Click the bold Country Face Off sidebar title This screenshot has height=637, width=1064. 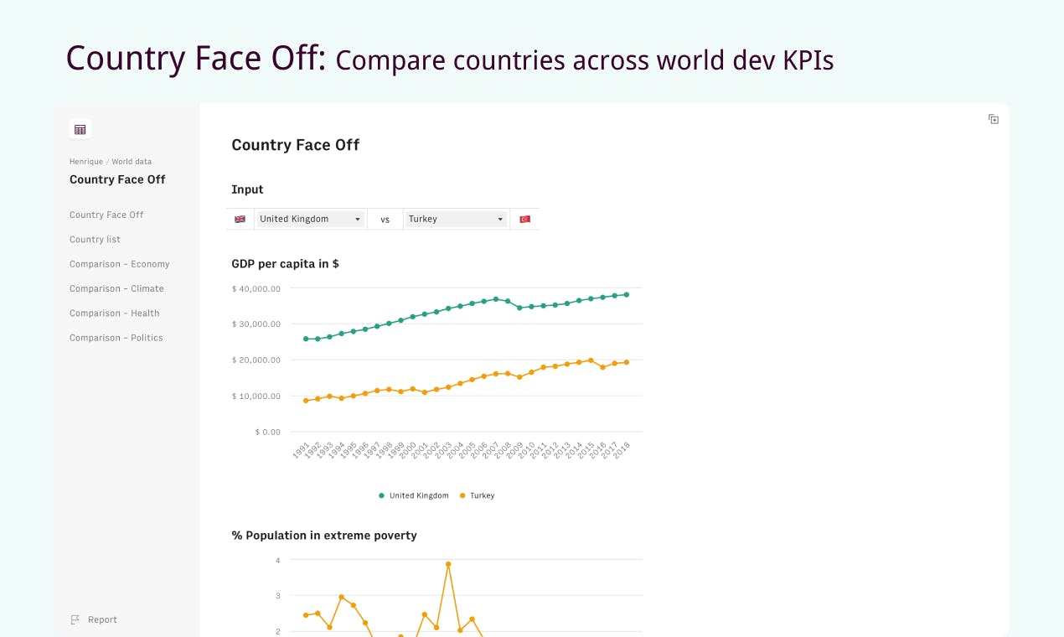pos(117,179)
